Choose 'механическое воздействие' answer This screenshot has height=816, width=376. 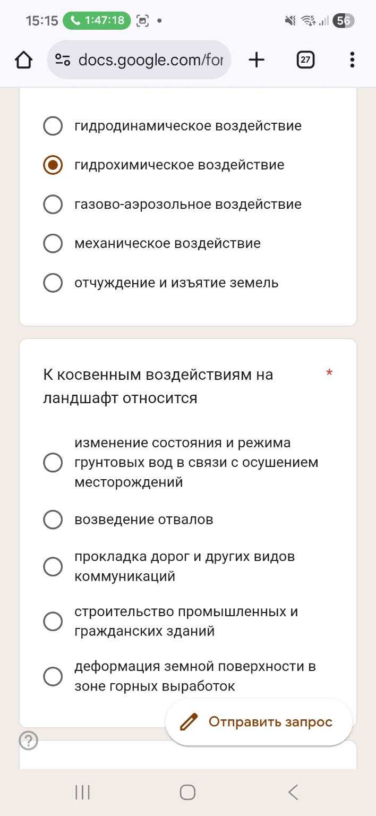tap(53, 243)
